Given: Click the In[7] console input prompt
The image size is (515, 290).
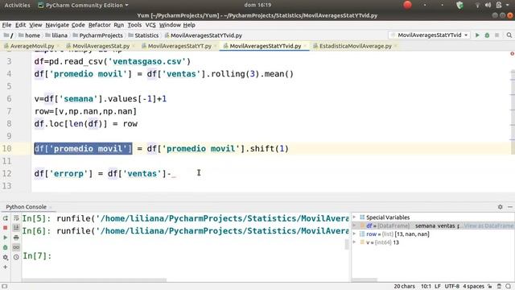Looking at the screenshot, I should point(37,256).
